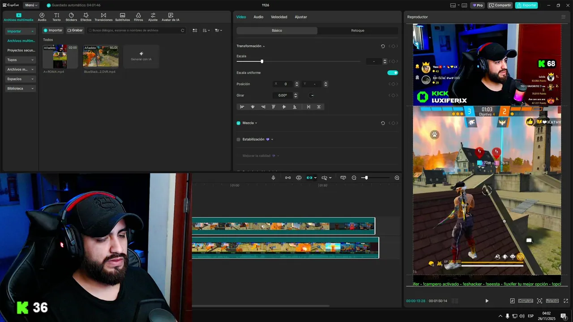Center clip vertically with middle align

click(x=284, y=107)
